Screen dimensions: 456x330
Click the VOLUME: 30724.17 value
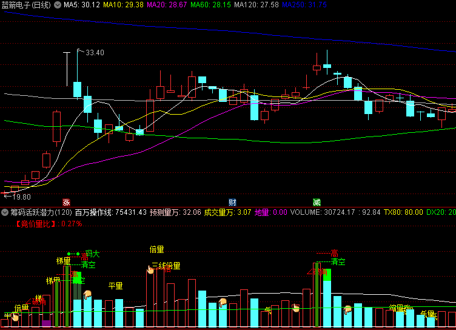tap(323, 212)
